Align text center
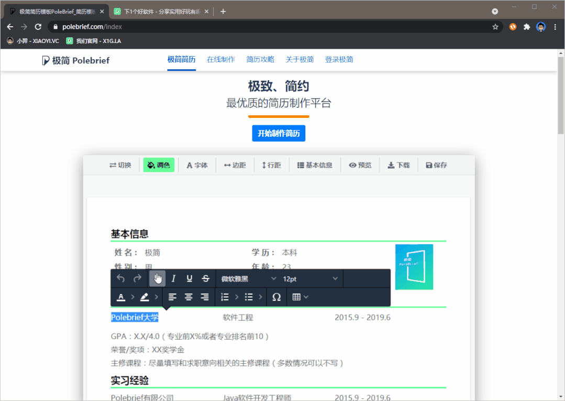The image size is (565, 401). tap(189, 297)
